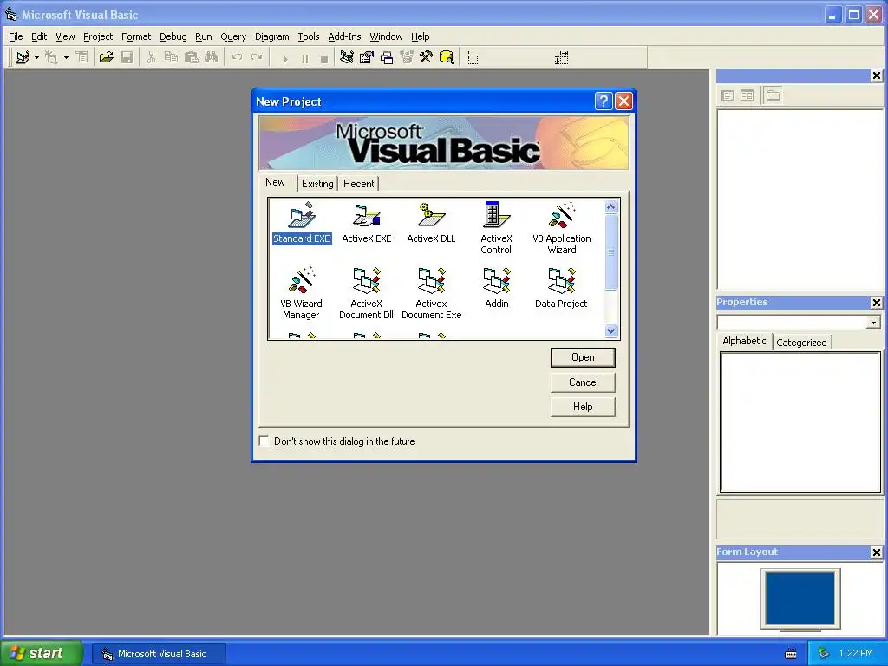Click the size dimensions toolbar indicator icon
The image size is (888, 666).
click(x=561, y=58)
